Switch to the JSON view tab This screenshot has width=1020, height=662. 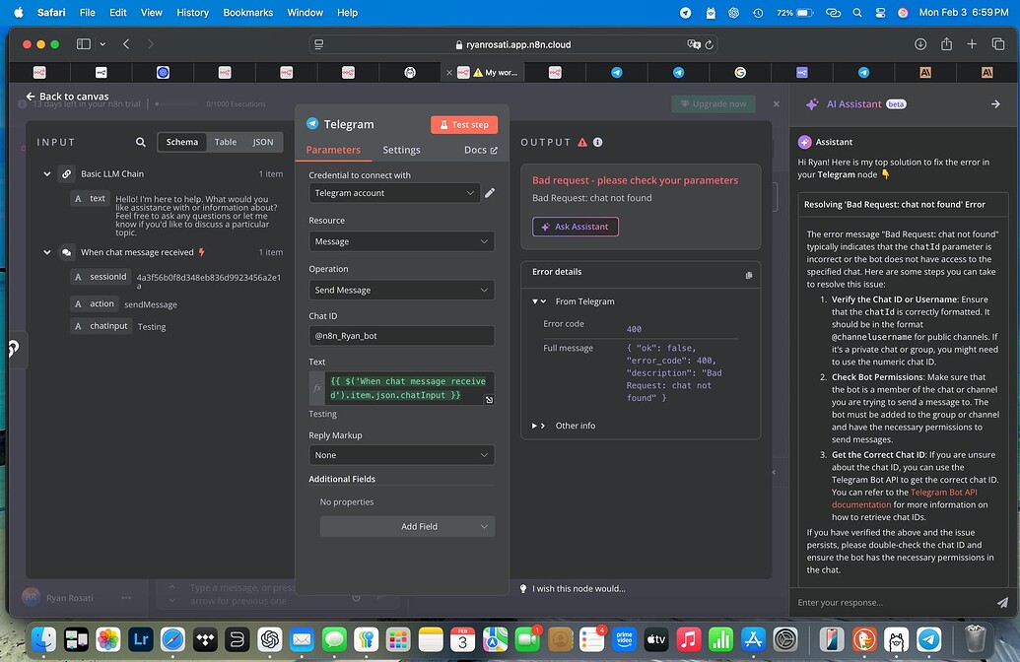pyautogui.click(x=263, y=141)
